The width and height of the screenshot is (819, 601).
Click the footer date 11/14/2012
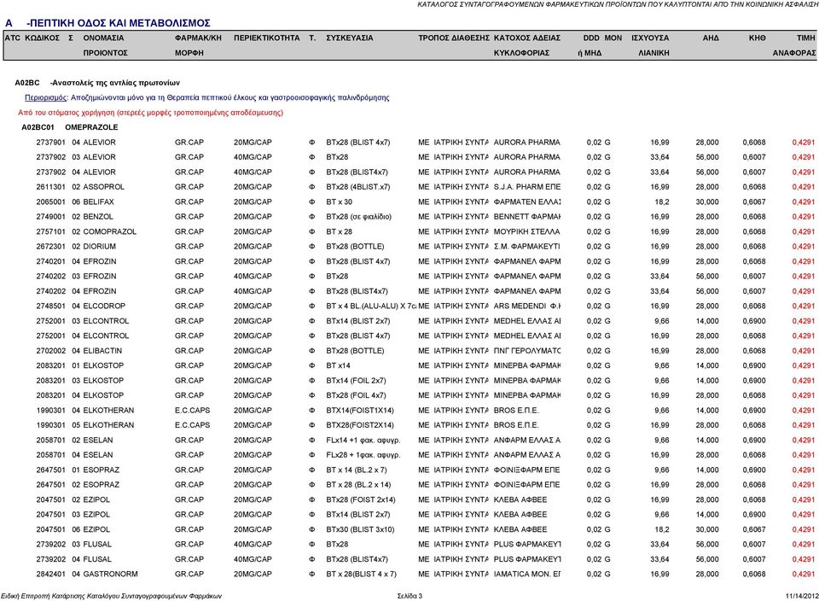click(802, 596)
